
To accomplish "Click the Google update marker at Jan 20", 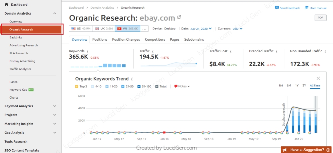I will click(x=299, y=133).
